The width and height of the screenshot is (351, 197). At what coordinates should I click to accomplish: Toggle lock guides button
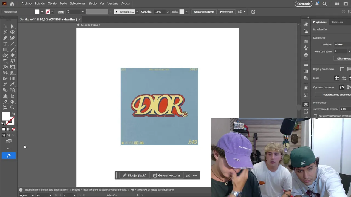[344, 78]
